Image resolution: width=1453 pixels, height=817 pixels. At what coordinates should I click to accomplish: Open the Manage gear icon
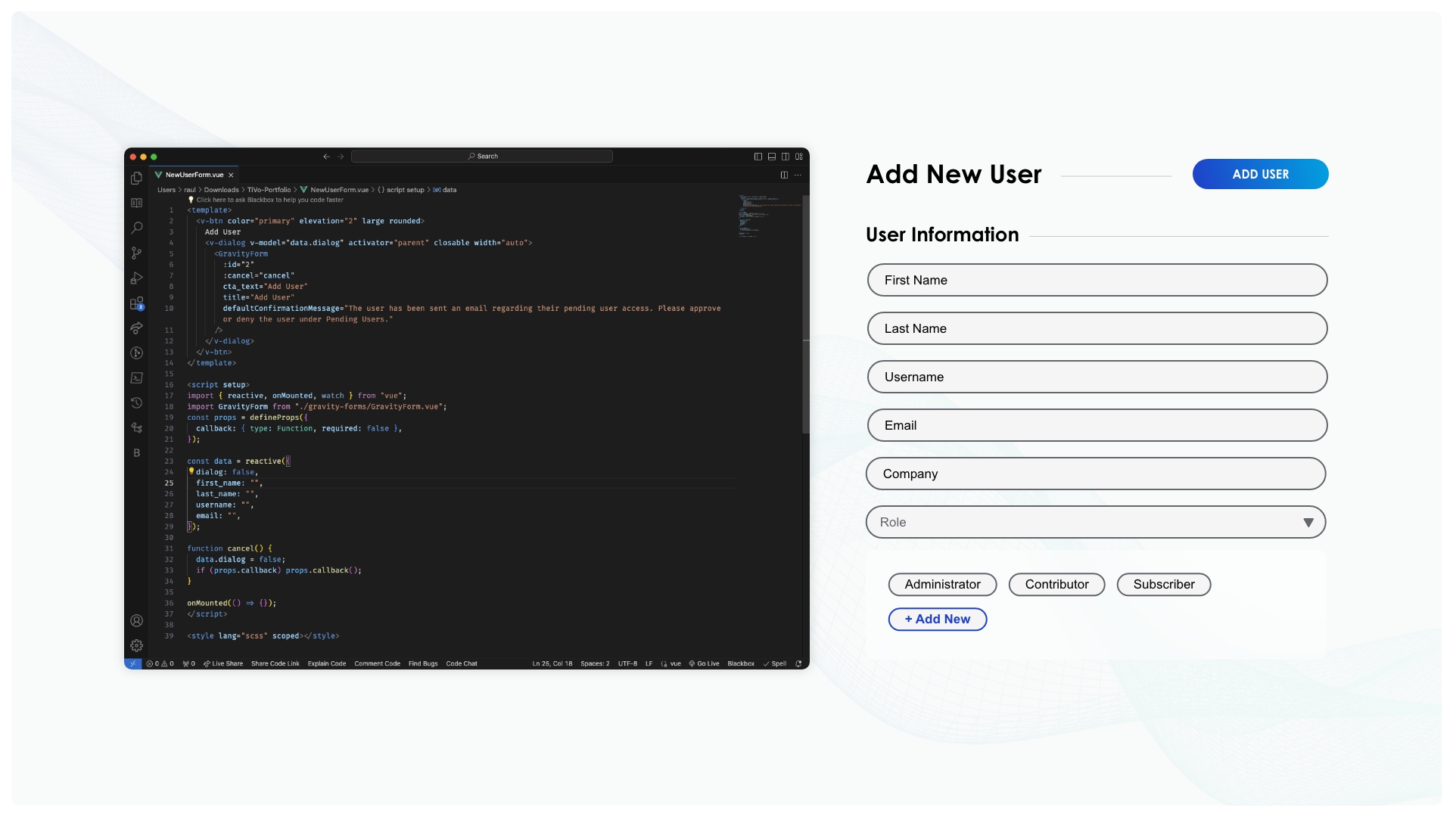point(136,645)
